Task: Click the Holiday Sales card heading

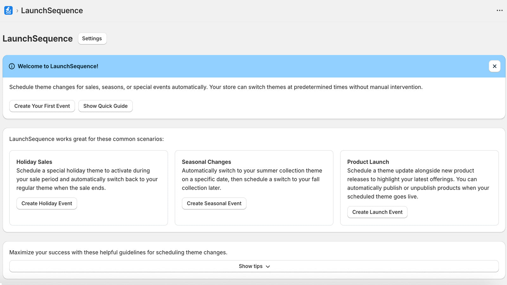Action: point(34,162)
